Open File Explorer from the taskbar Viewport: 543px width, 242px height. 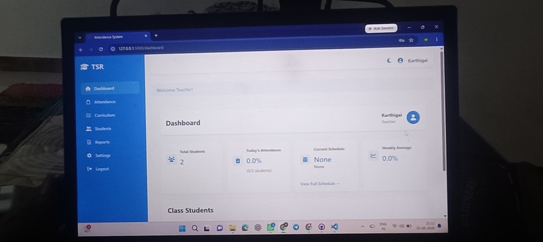point(232,228)
